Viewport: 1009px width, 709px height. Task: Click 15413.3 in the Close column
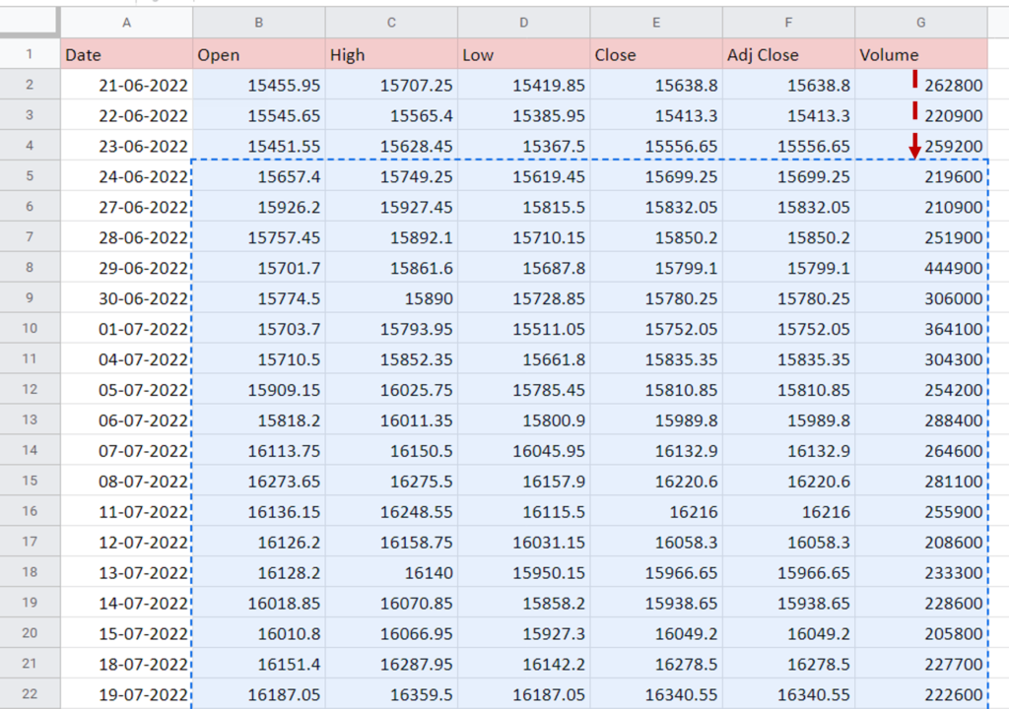pos(656,115)
